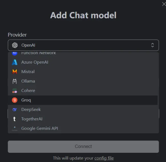The height and width of the screenshot is (162, 166).
Task: Click the Mistral logo icon
Action: point(15,72)
